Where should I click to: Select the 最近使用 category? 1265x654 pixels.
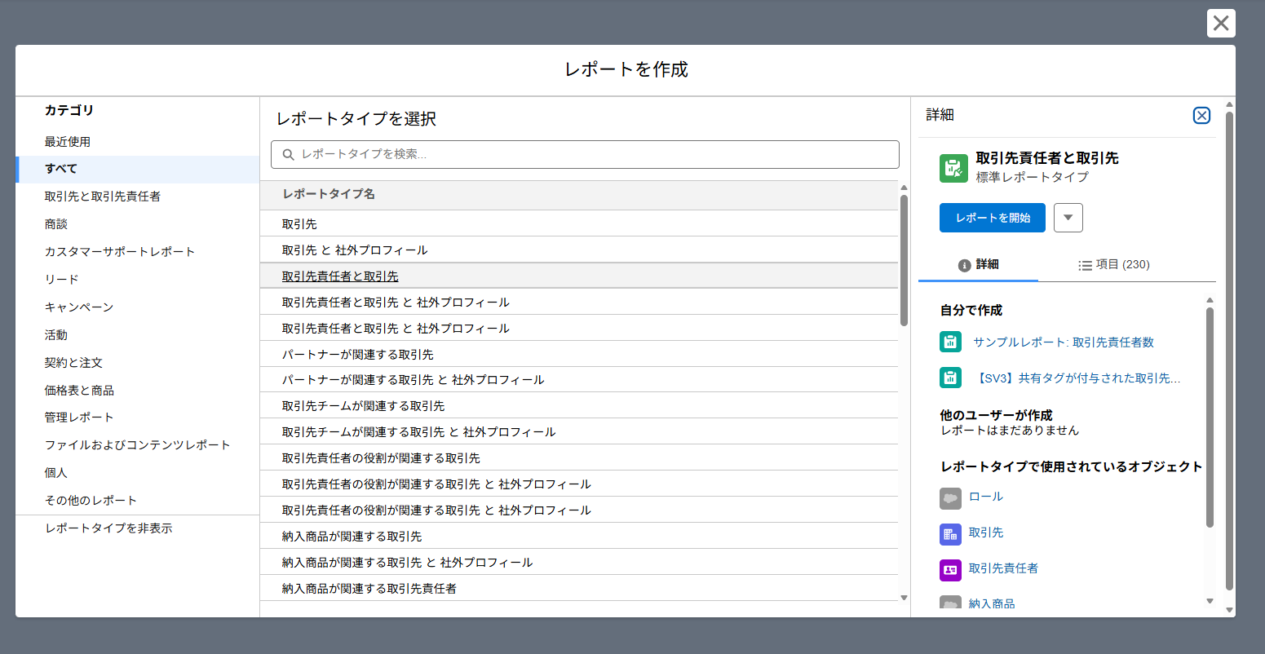[137, 142]
